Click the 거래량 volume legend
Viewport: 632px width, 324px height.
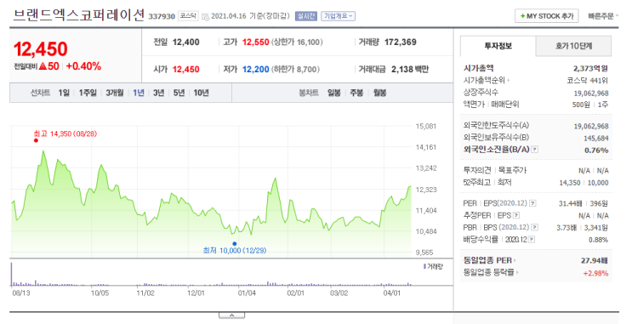pos(433,266)
